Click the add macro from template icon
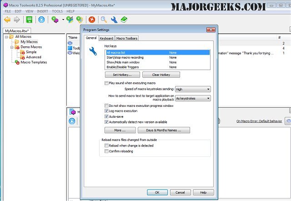Viewport: 291px width, 201px height. (x=80, y=20)
